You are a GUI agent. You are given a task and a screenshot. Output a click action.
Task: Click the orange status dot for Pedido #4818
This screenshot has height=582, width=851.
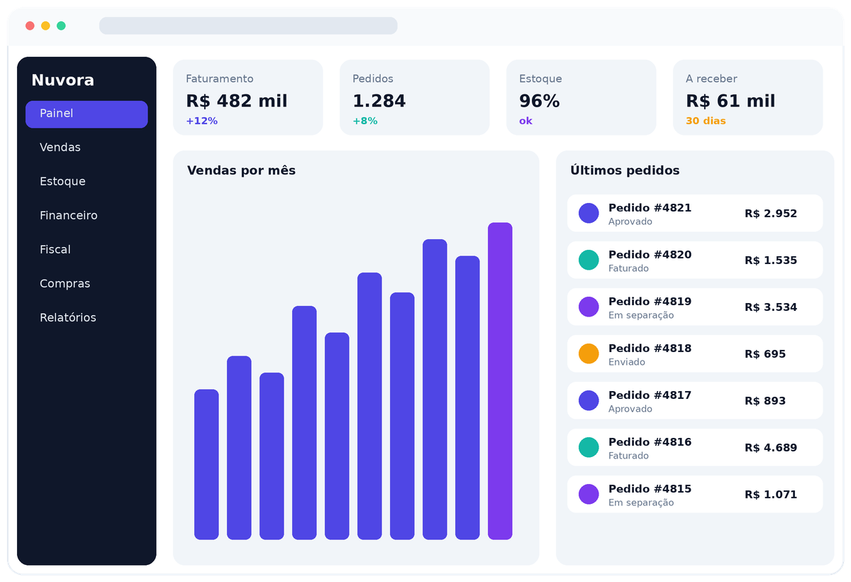click(589, 353)
